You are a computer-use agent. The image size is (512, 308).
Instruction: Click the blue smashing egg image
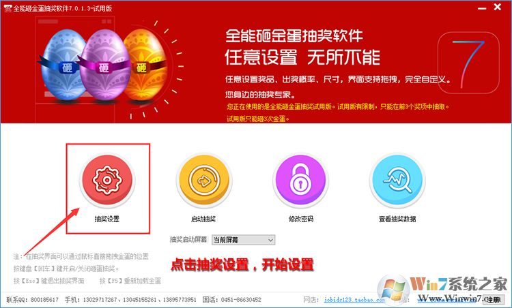tap(62, 63)
